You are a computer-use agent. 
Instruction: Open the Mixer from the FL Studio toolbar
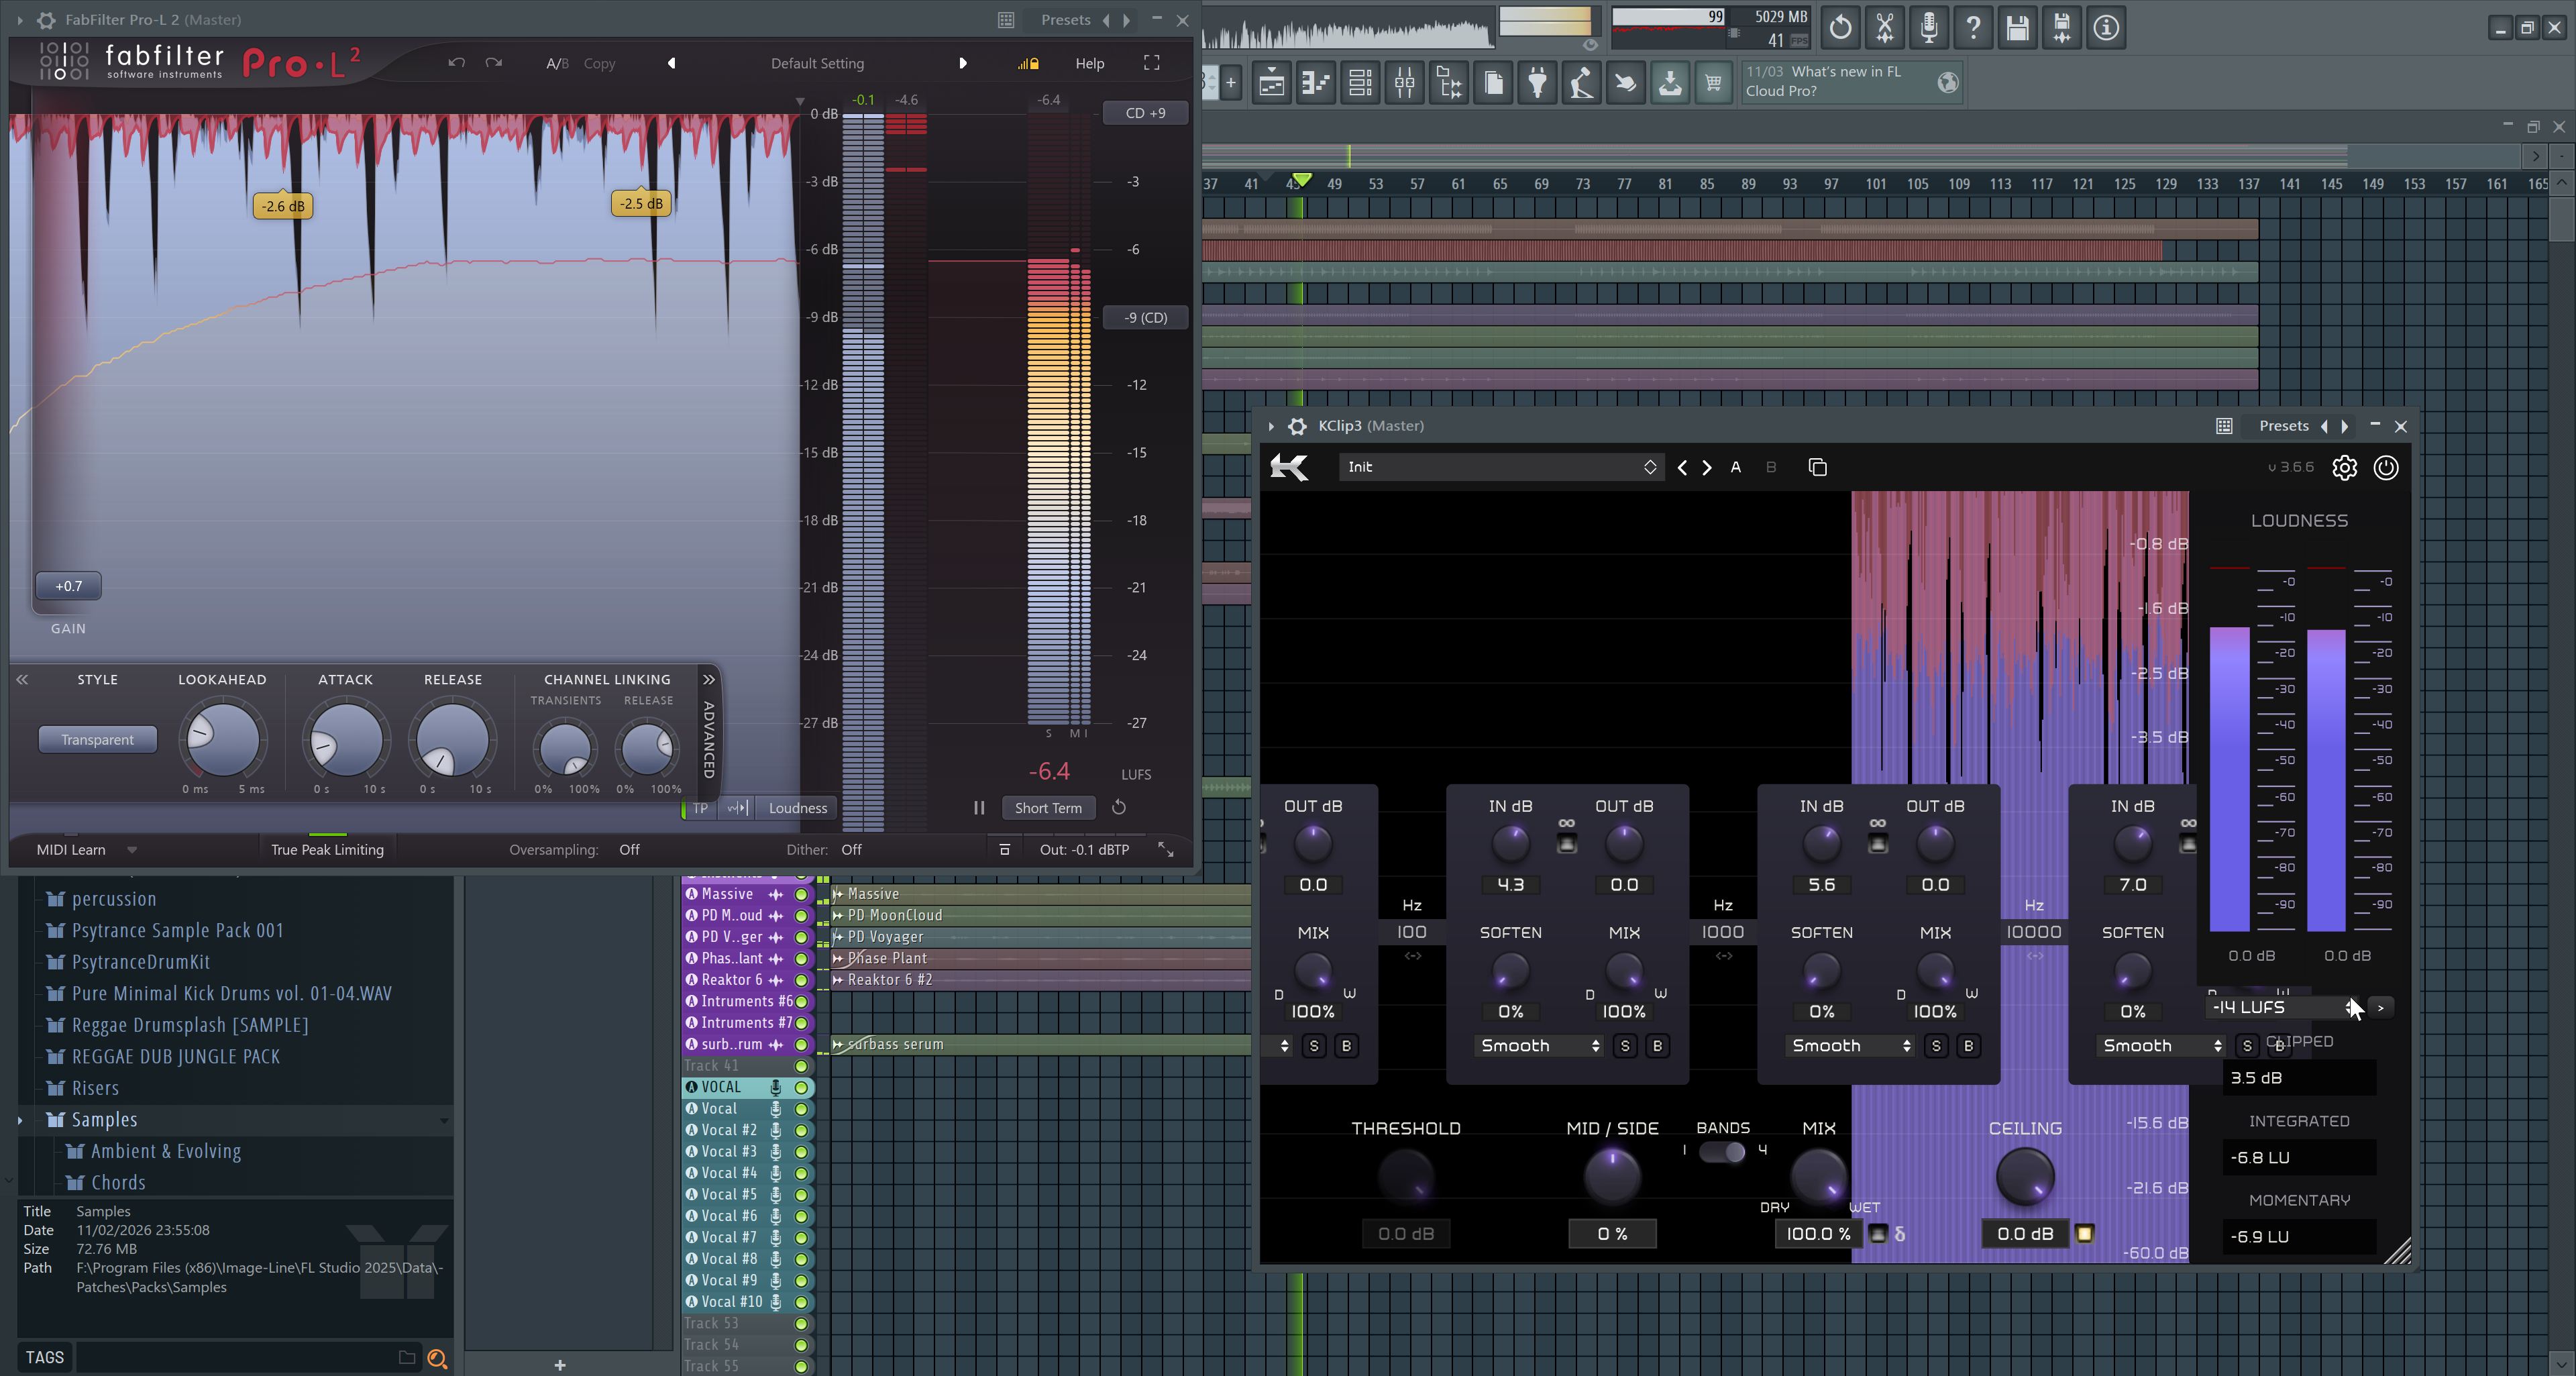tap(1404, 83)
